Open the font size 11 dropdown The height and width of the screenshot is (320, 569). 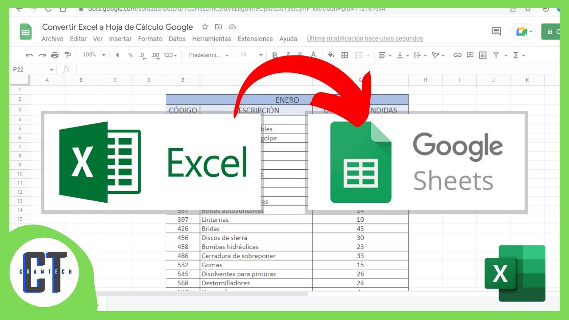(251, 55)
